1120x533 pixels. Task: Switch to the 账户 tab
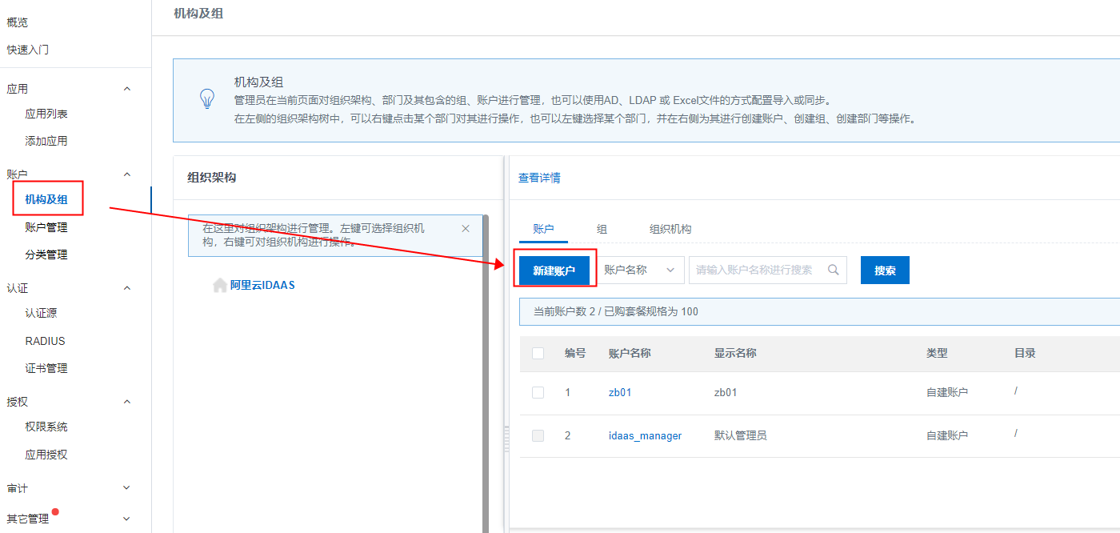(543, 229)
